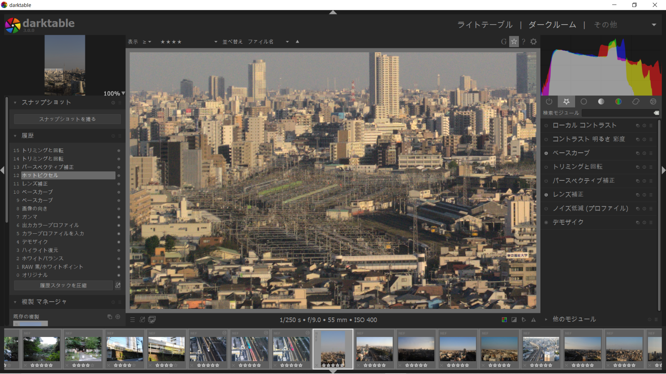Image resolution: width=666 pixels, height=374 pixels.
Task: Select the color modules group icon
Action: point(618,102)
